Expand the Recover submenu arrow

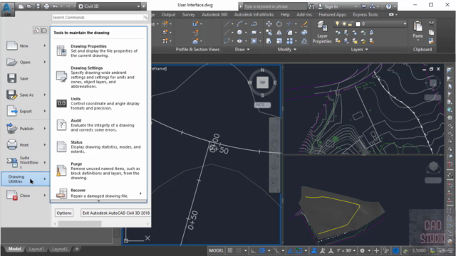(x=141, y=193)
